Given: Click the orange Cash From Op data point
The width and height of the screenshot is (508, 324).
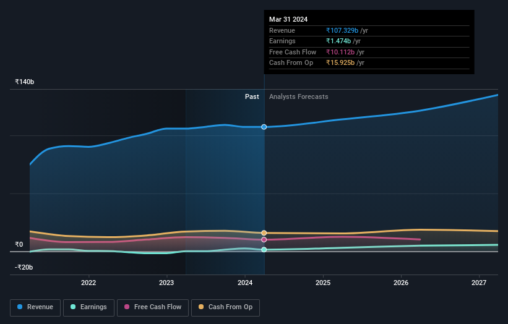Looking at the screenshot, I should click(264, 232).
